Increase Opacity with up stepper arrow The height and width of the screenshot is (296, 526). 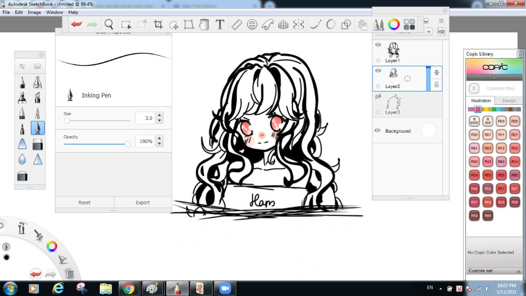click(160, 138)
